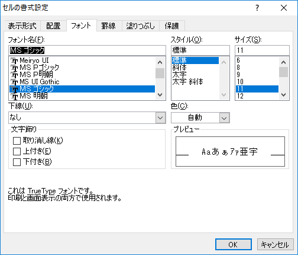The width and height of the screenshot is (298, 255).
Task: Click TrueType icon beside MS P明朝
Action: click(x=14, y=75)
